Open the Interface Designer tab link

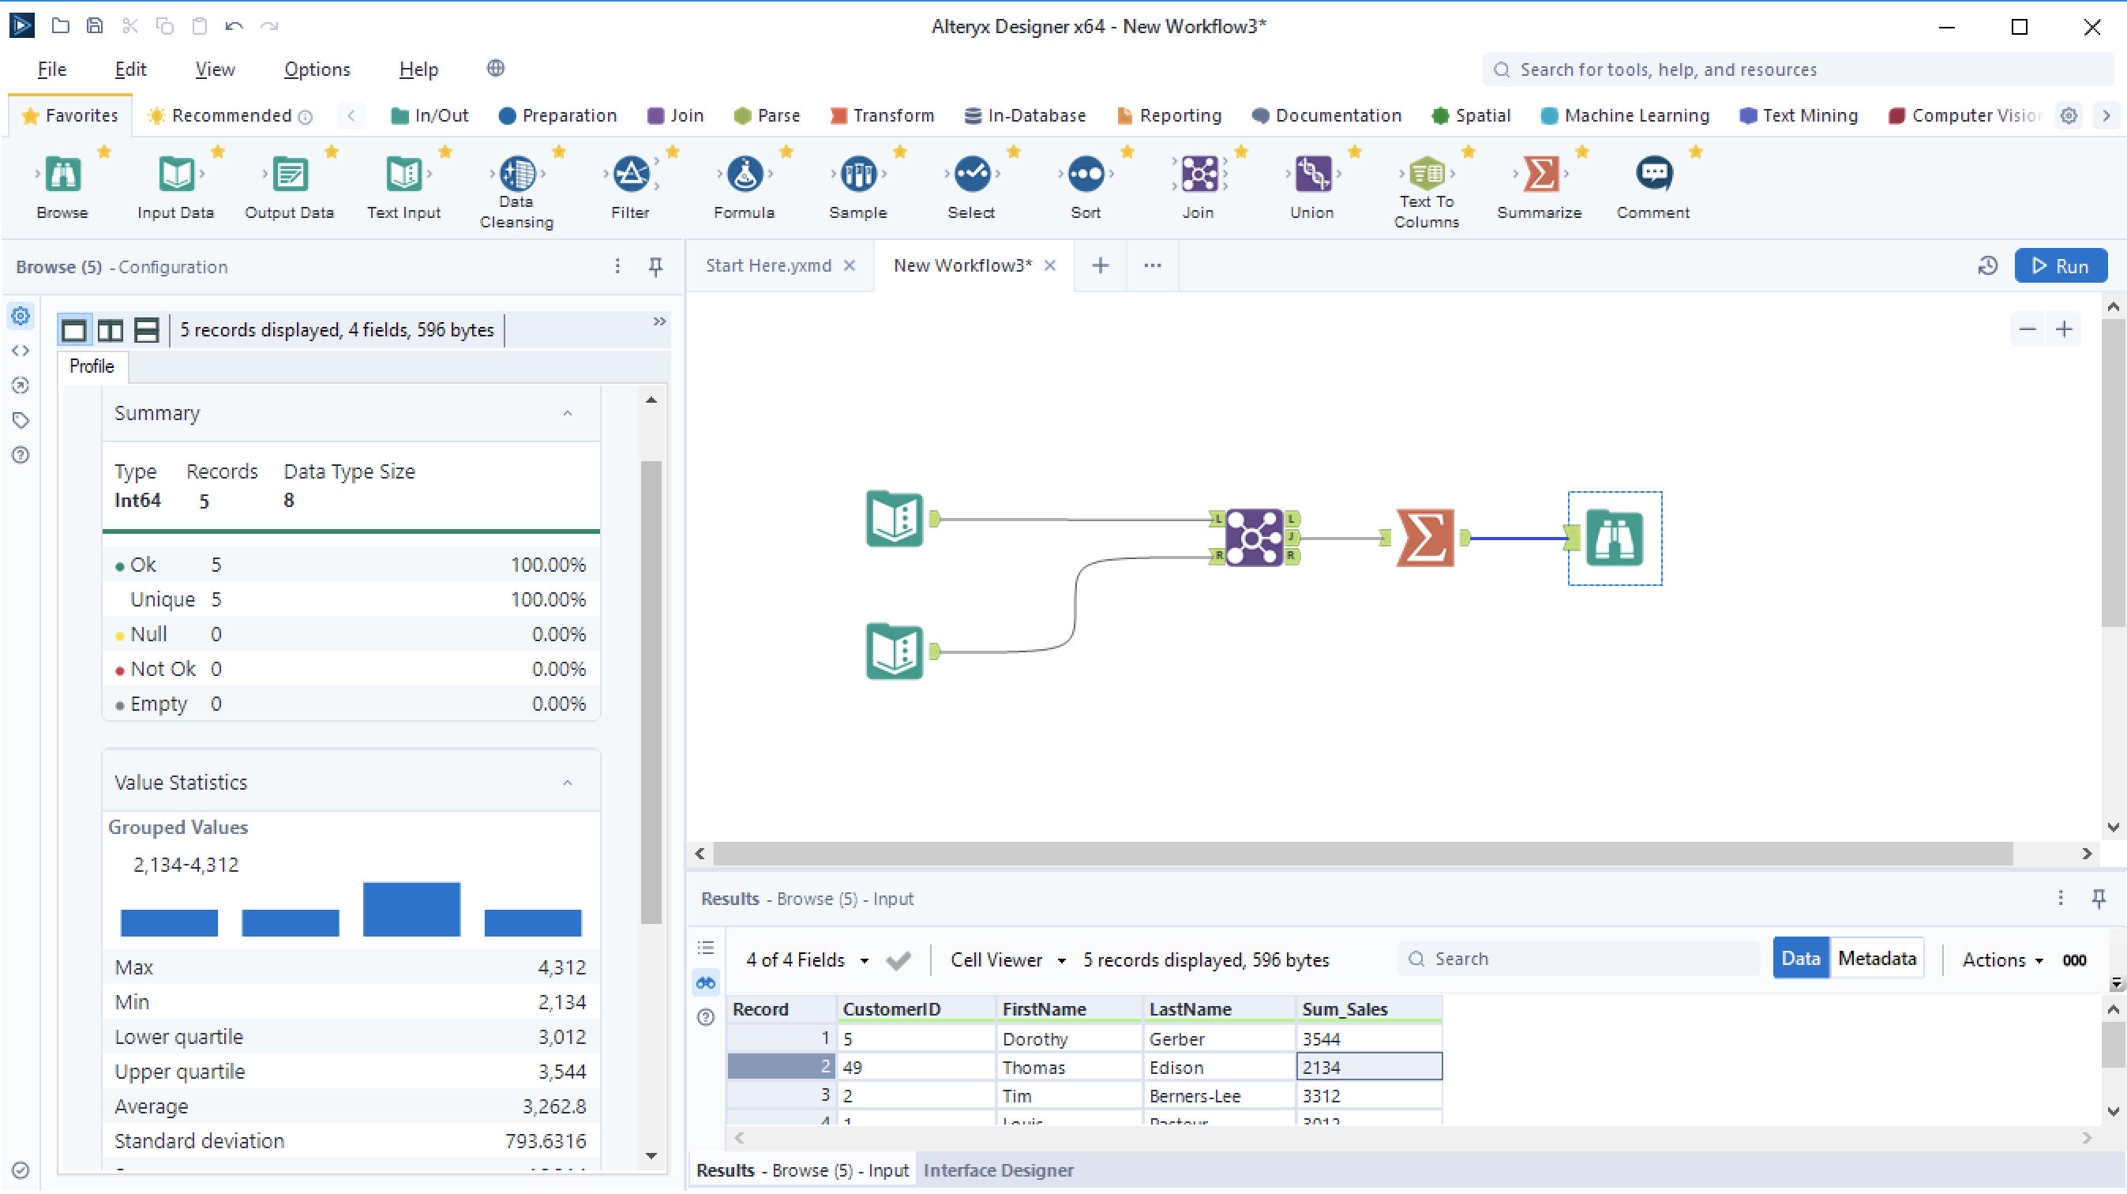point(997,1171)
